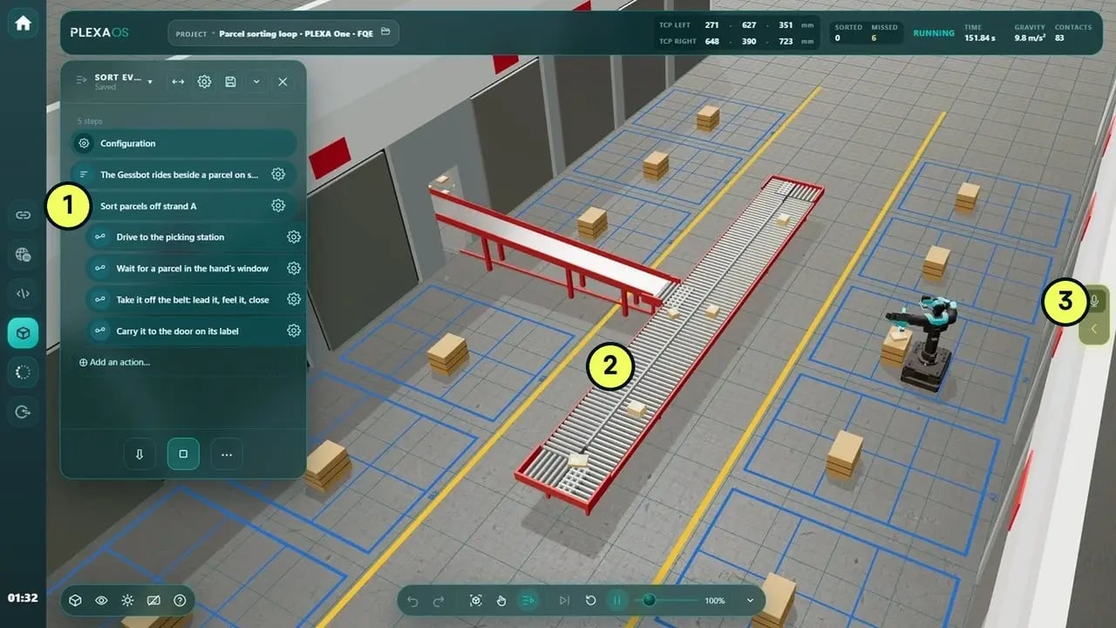Open gear for 'The Gessbot rides beside' step

click(x=278, y=174)
